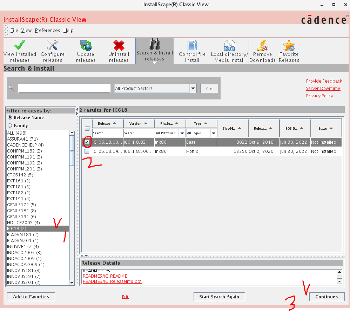Open Provide Feedback link

click(x=324, y=81)
